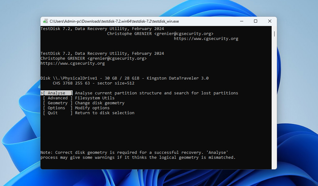
Task: Select Quit to return to disk selection
Action: coord(53,113)
